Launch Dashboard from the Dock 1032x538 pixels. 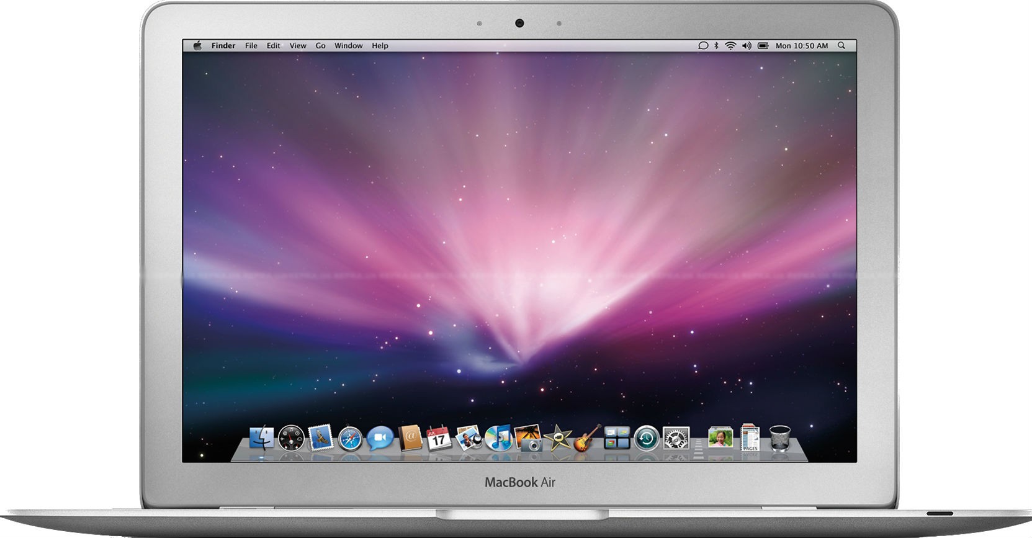point(290,438)
